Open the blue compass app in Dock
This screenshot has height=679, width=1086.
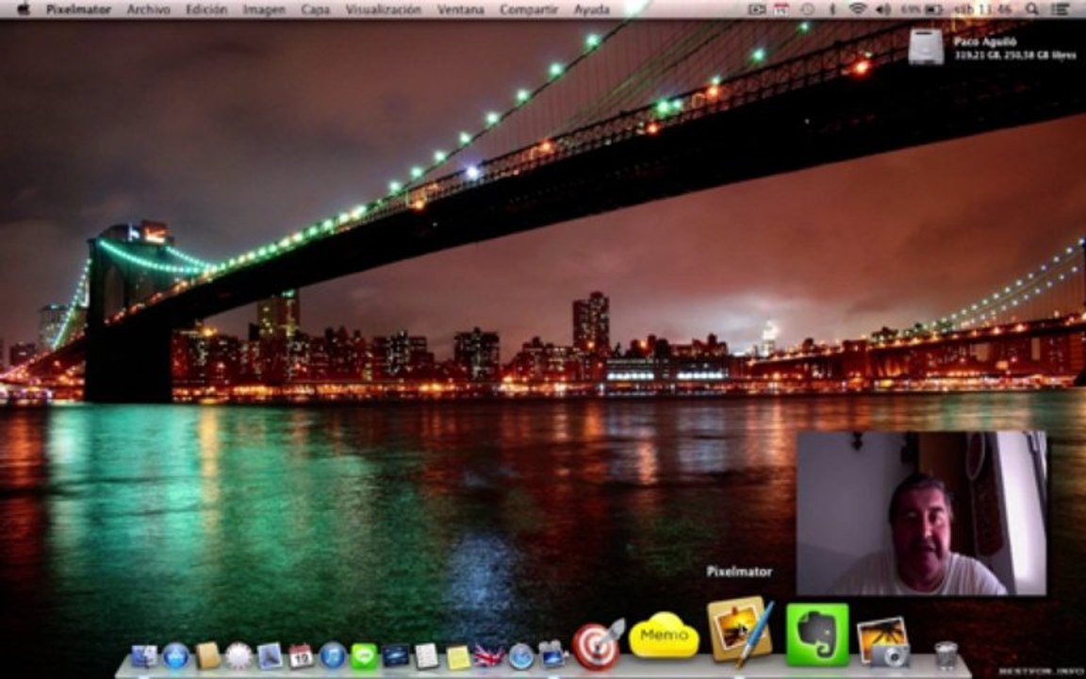(520, 656)
